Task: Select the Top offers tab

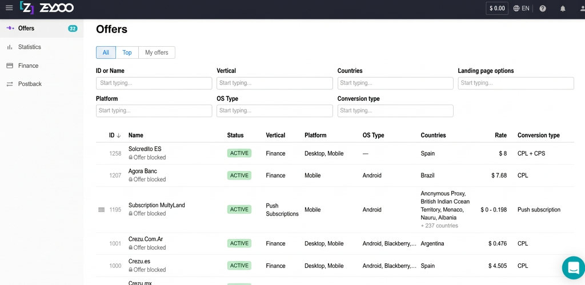Action: pos(127,52)
